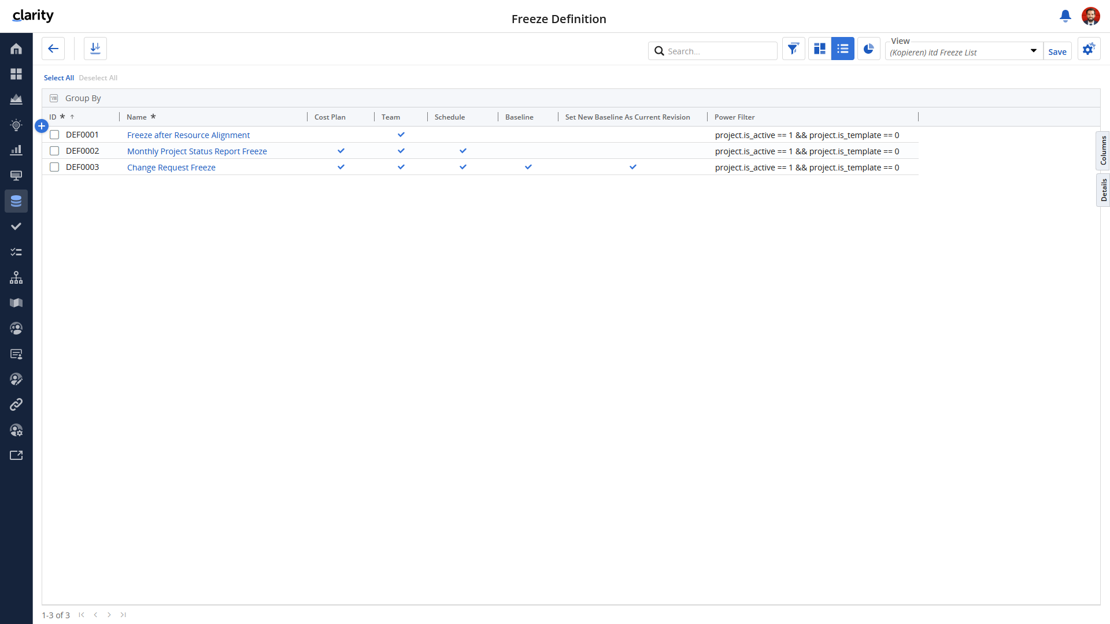Open the list-with-badge sidebar icon

click(x=16, y=354)
